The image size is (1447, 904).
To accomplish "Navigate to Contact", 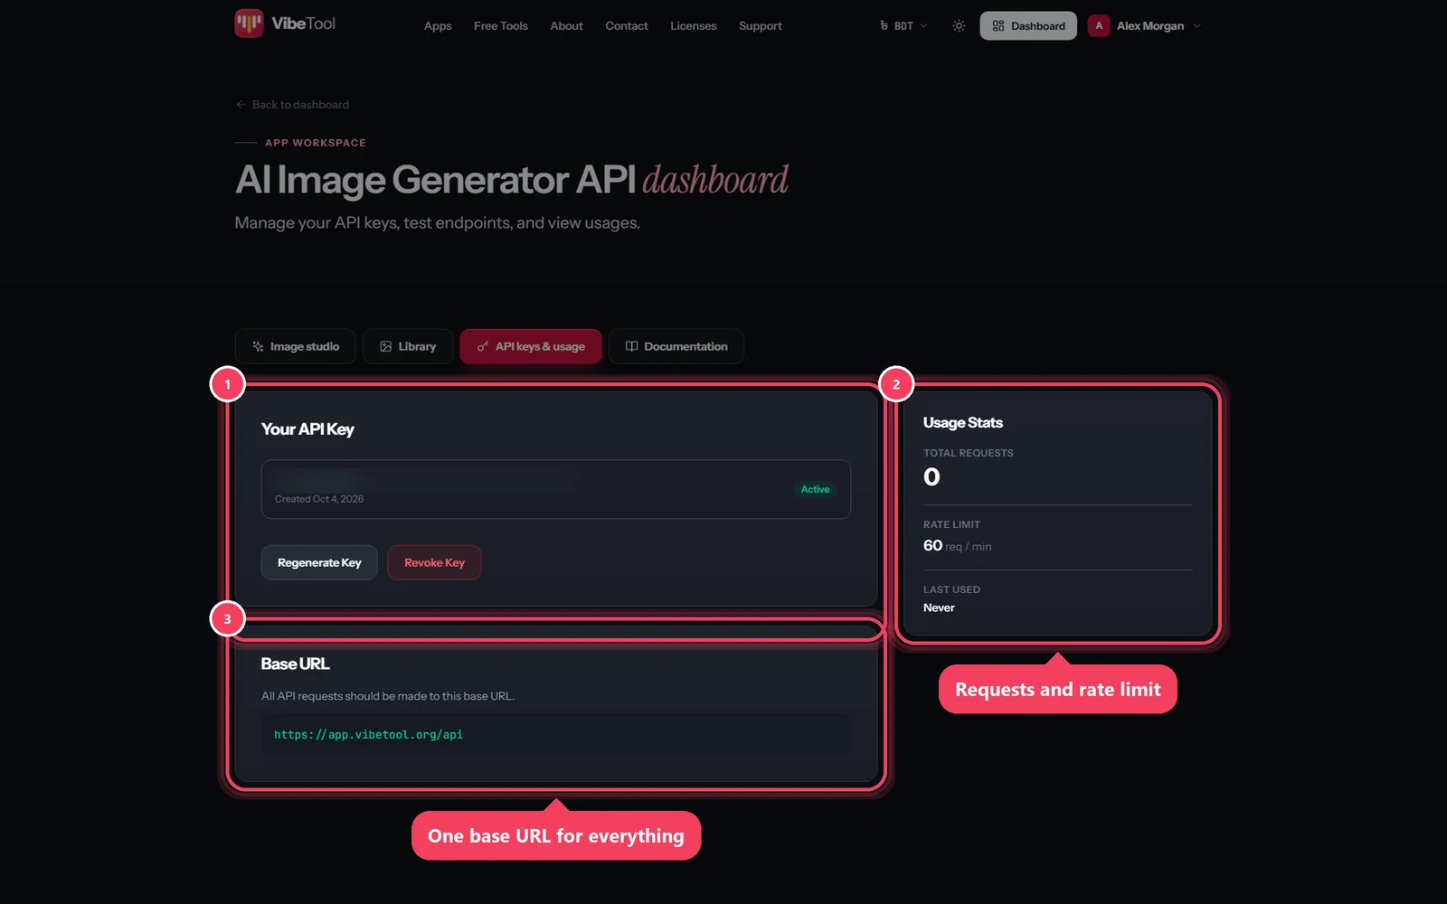I will tap(627, 26).
